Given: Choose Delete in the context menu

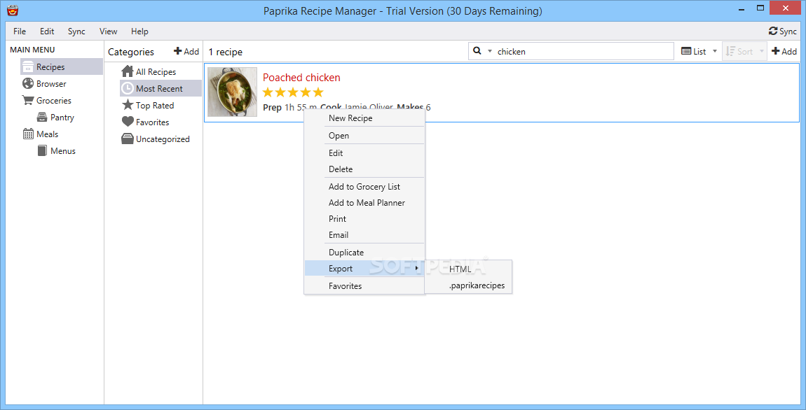Looking at the screenshot, I should click(x=364, y=169).
